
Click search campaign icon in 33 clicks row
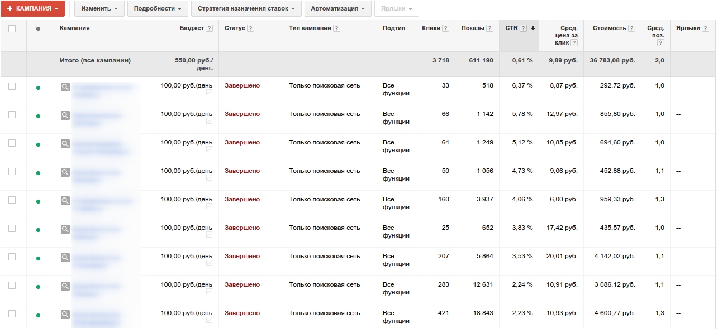point(65,87)
